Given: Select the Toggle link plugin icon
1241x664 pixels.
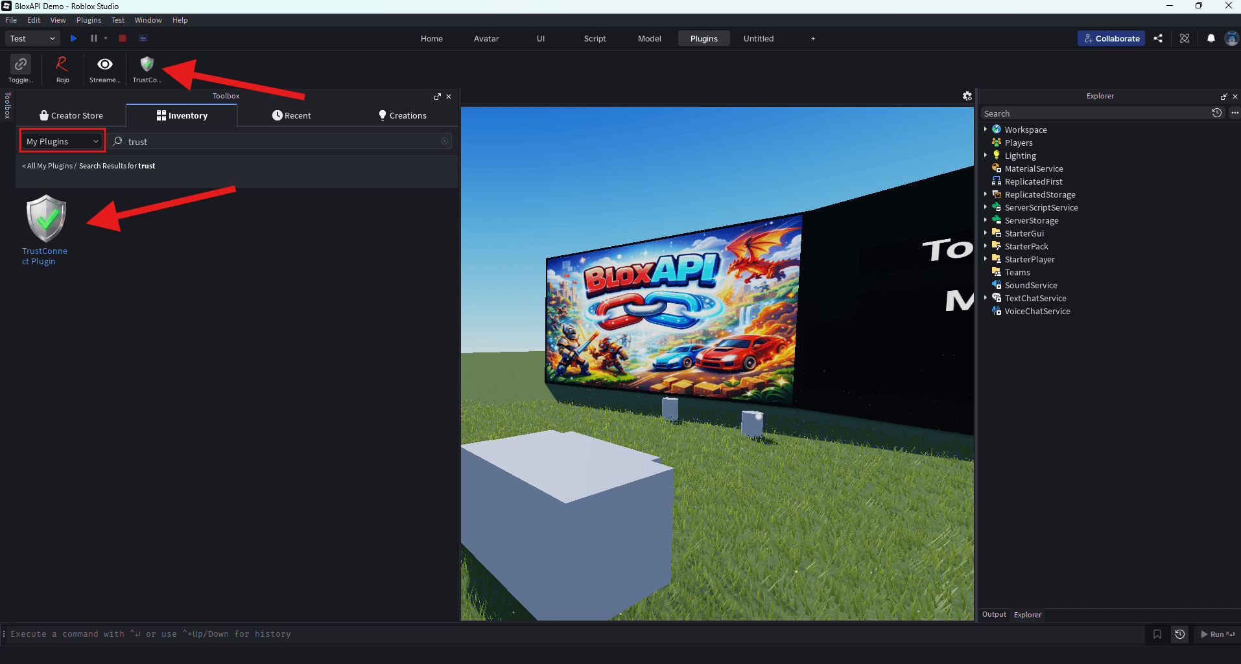Looking at the screenshot, I should click(20, 68).
